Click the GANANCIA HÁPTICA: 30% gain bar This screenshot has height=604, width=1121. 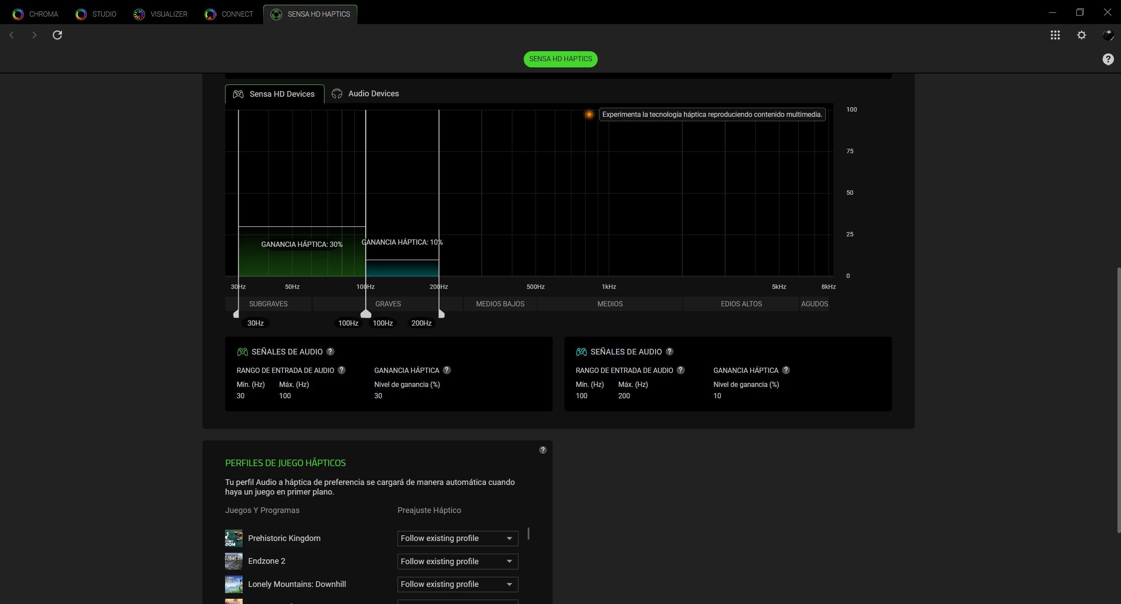tap(302, 251)
